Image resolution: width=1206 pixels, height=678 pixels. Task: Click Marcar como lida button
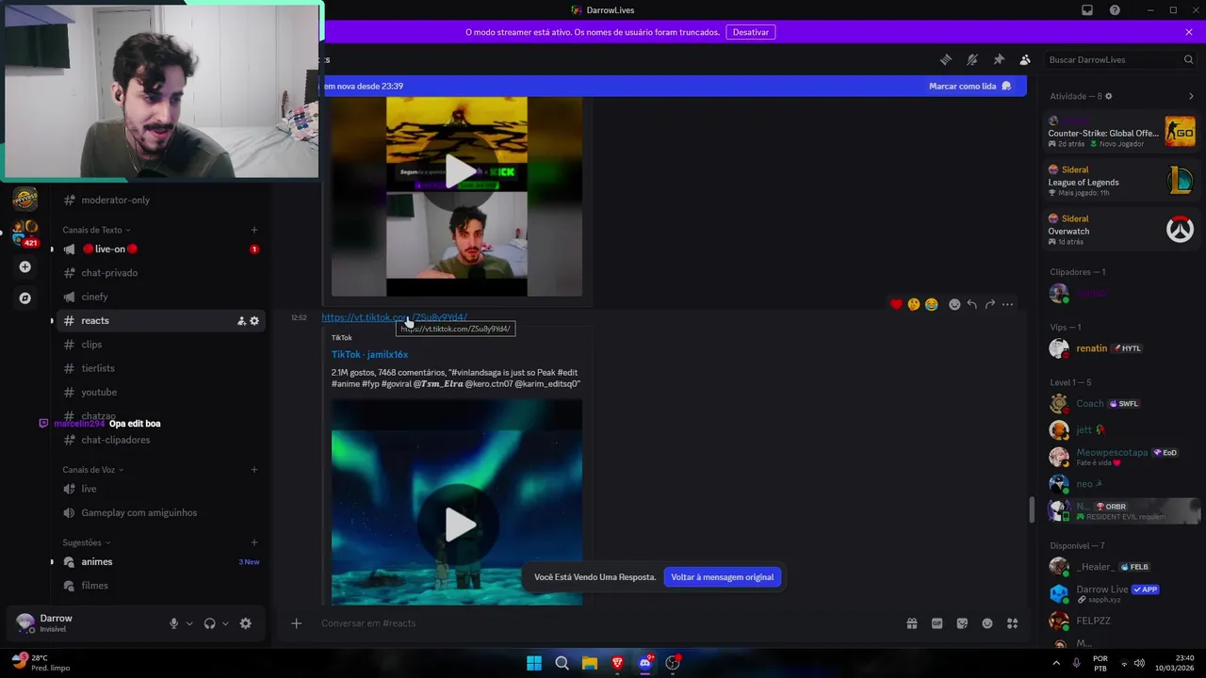(x=970, y=86)
